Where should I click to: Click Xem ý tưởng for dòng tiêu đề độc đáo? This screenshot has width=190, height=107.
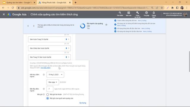[x=146, y=29]
